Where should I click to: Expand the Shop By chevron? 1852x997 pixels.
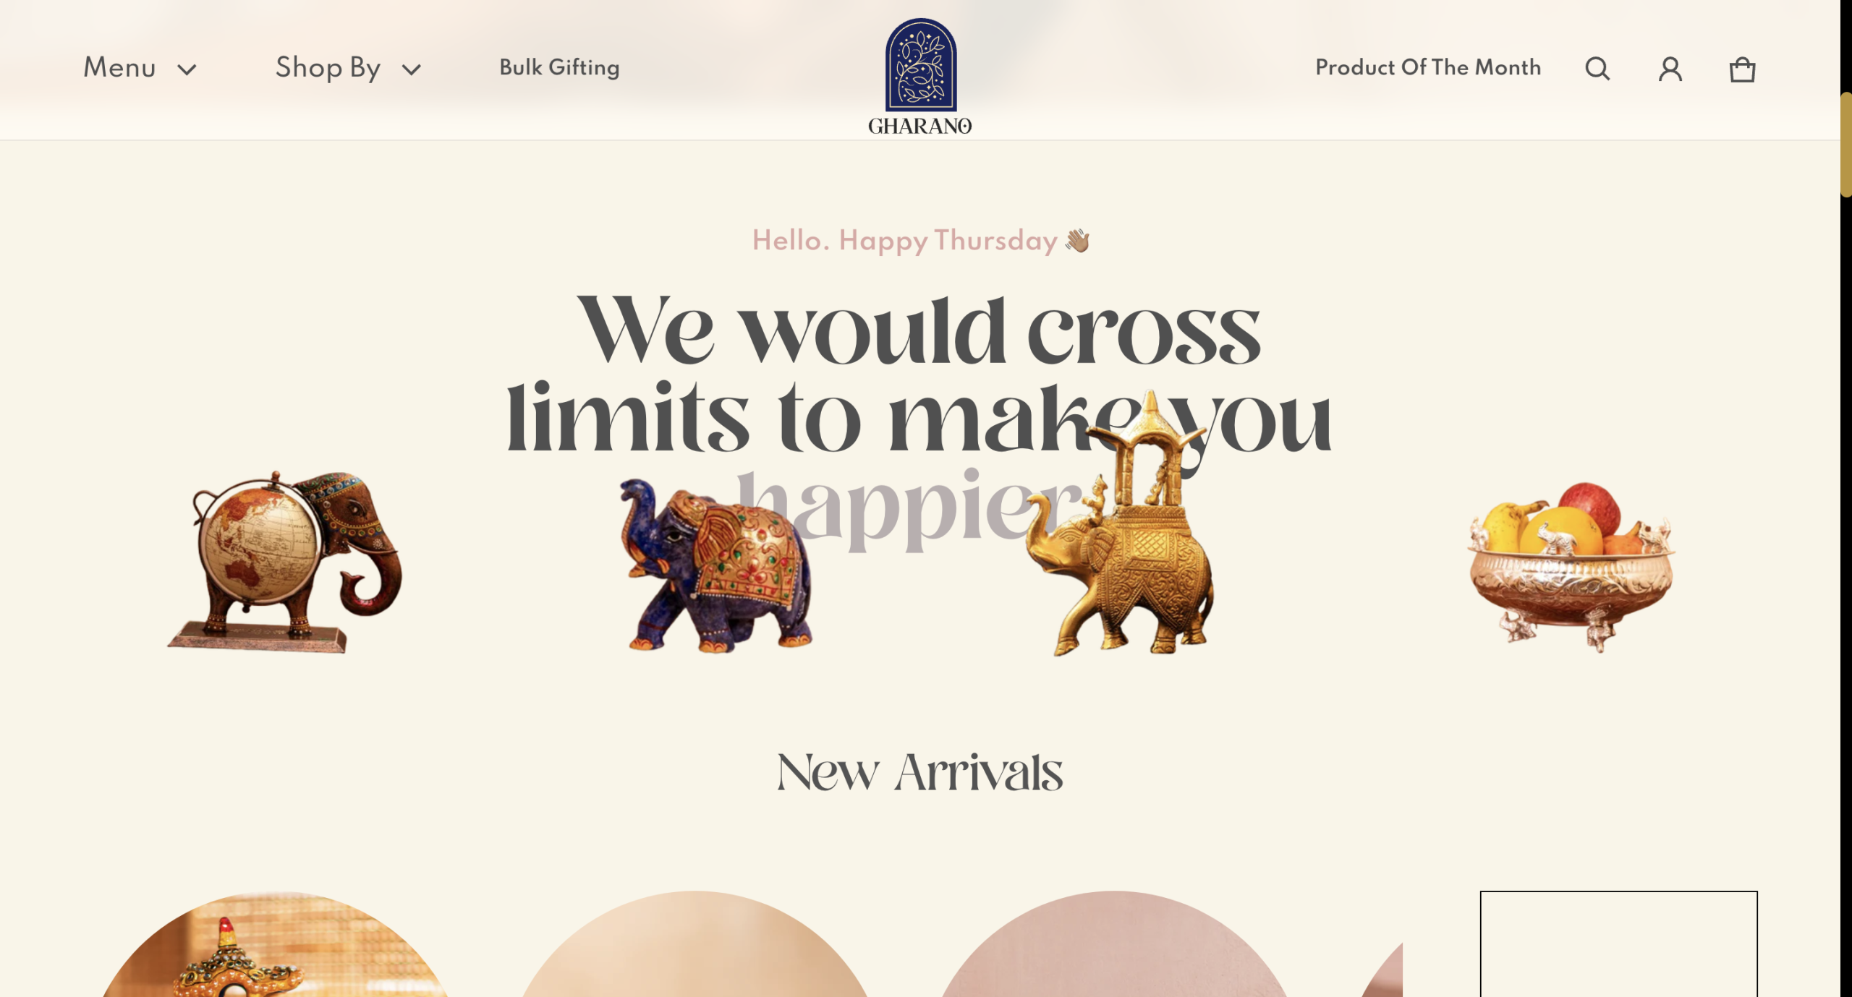tap(412, 69)
